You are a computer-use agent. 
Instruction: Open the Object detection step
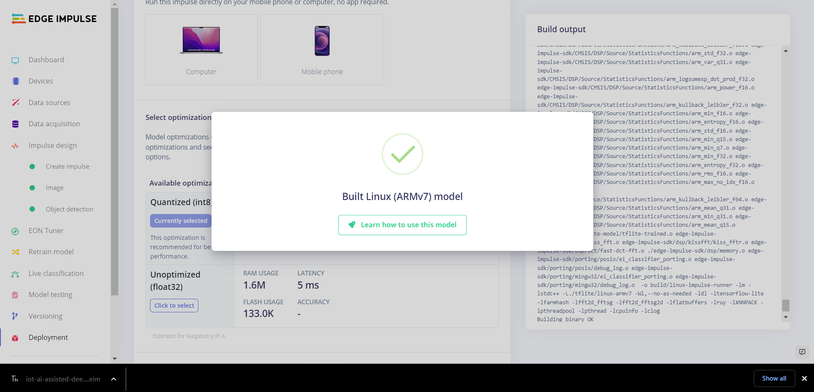coord(70,209)
